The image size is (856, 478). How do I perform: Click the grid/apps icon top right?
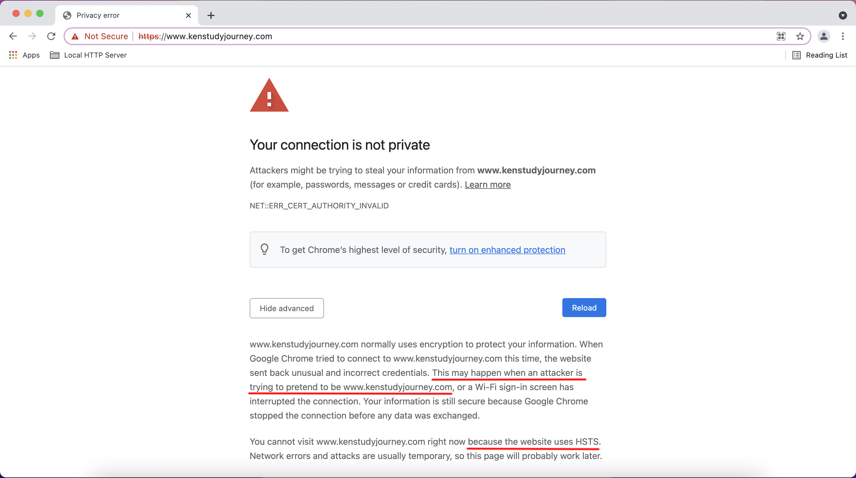781,37
